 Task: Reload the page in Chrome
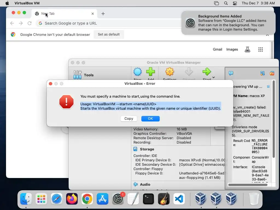[x=30, y=23]
